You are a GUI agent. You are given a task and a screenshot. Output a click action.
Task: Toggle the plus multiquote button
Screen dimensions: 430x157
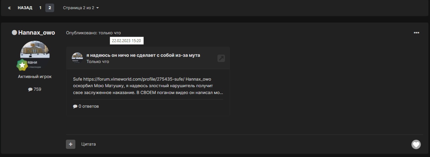click(x=70, y=144)
